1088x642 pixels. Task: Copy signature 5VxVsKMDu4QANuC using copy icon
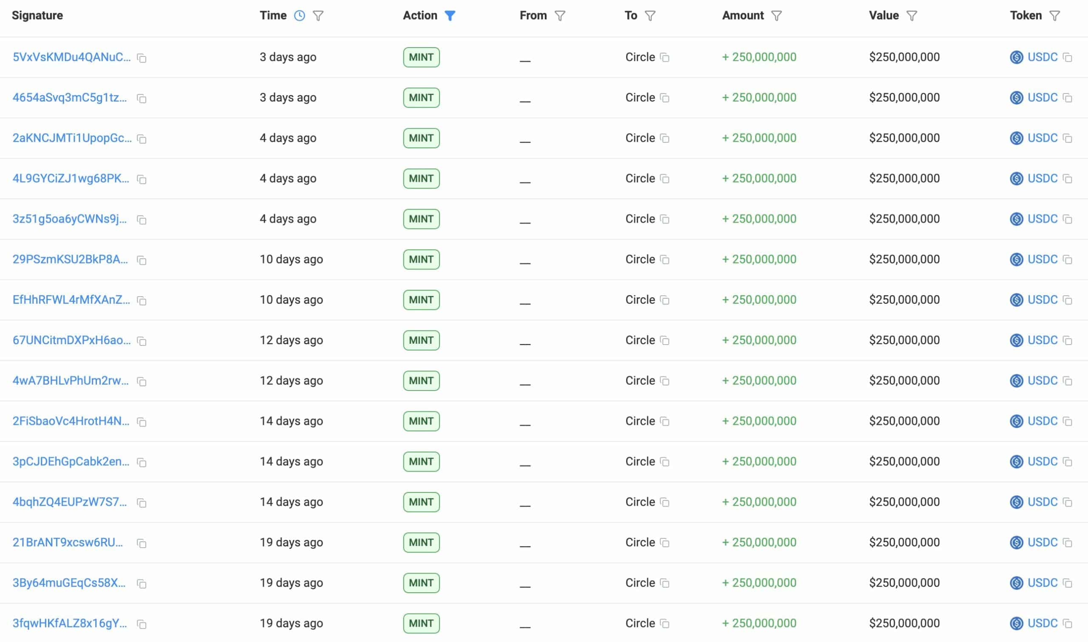pos(142,58)
